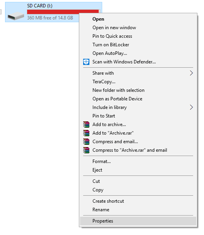Screen dimensions: 204x235
Task: Click WinRAR icon beside Add to archive
Action: click(86, 125)
